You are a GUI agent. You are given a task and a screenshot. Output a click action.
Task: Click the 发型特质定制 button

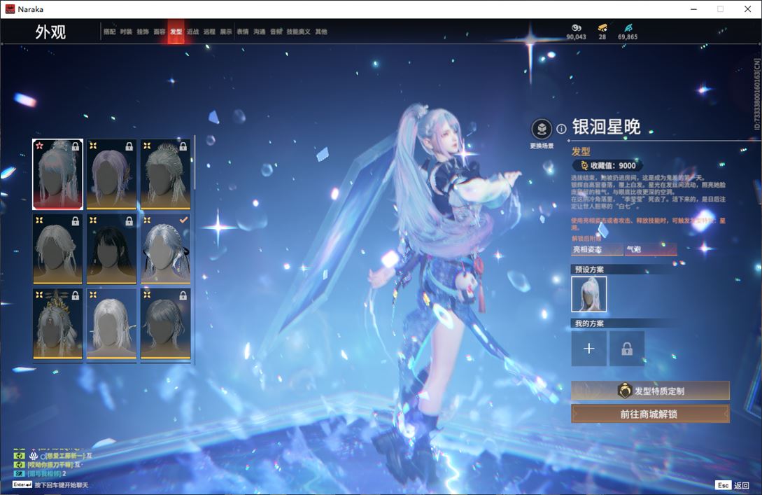pyautogui.click(x=650, y=391)
